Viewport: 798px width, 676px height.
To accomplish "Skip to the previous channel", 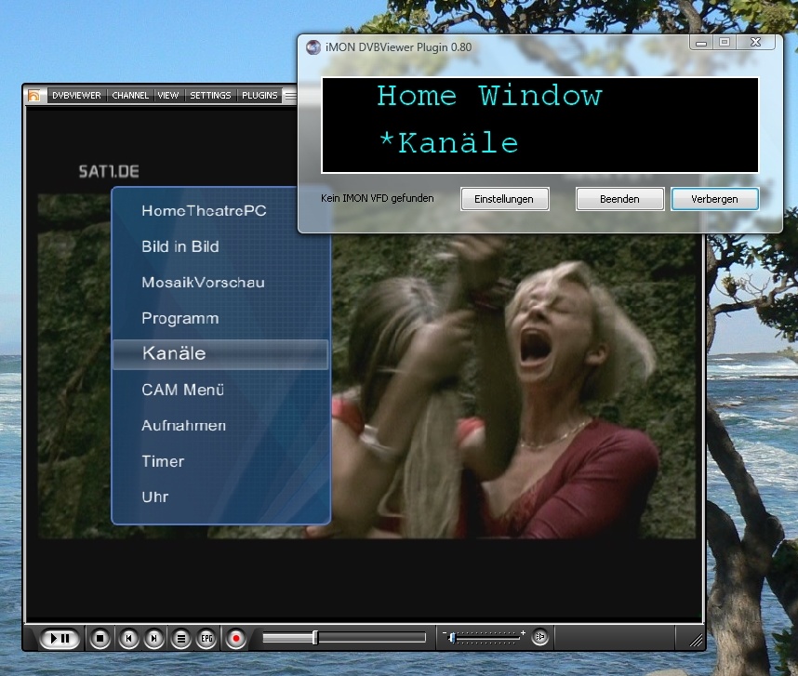I will pyautogui.click(x=128, y=638).
